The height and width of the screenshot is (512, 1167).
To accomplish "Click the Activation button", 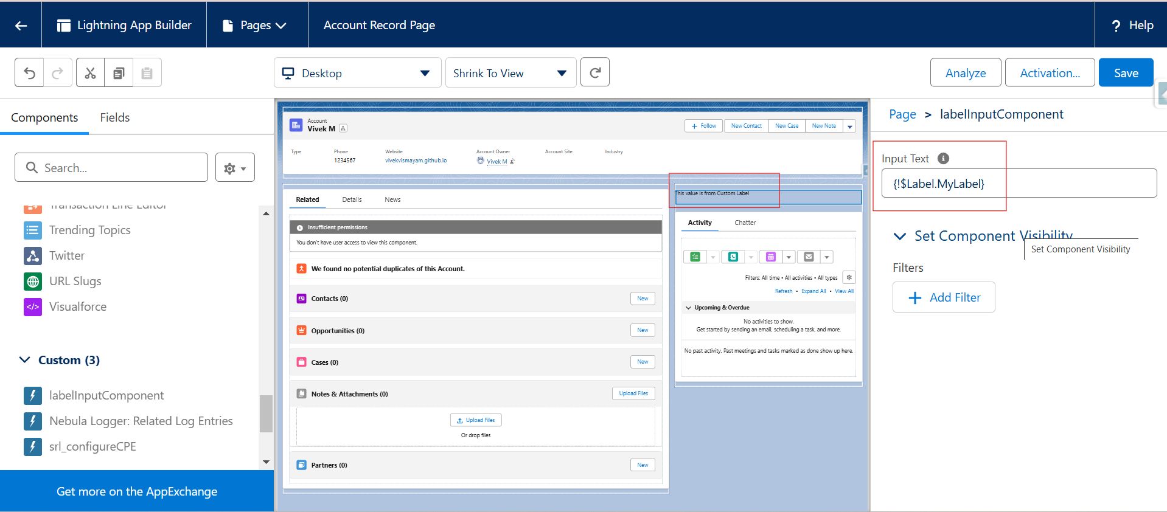I will click(1050, 73).
